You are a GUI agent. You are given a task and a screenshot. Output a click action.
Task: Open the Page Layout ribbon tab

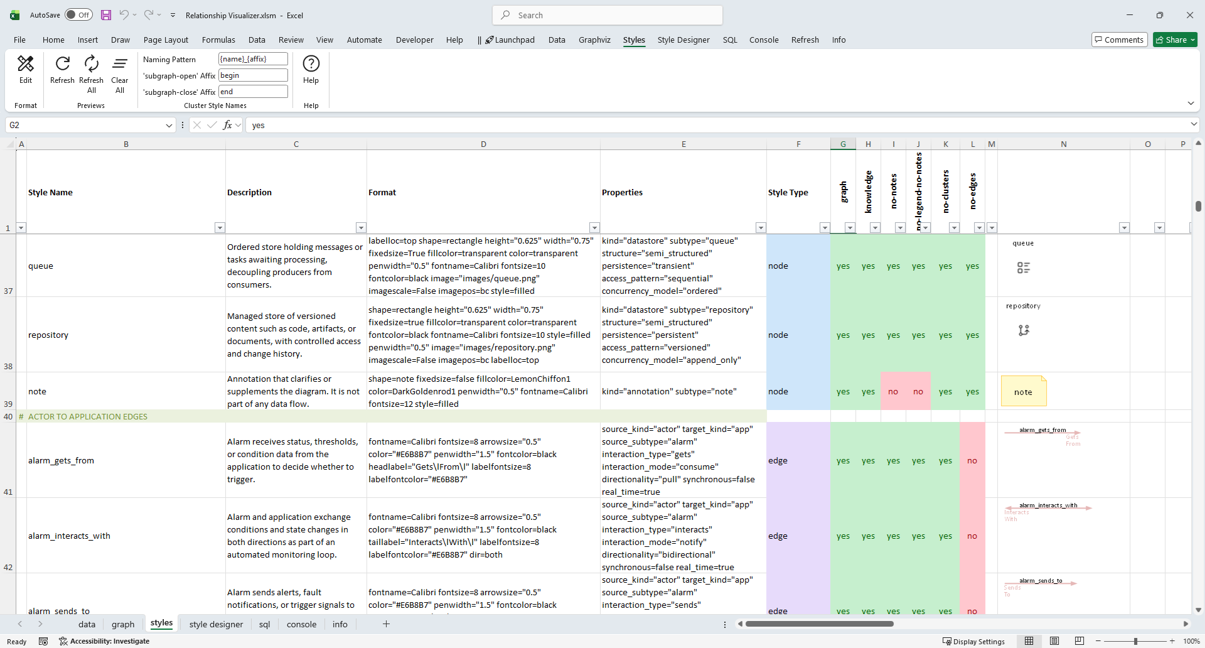(x=166, y=40)
